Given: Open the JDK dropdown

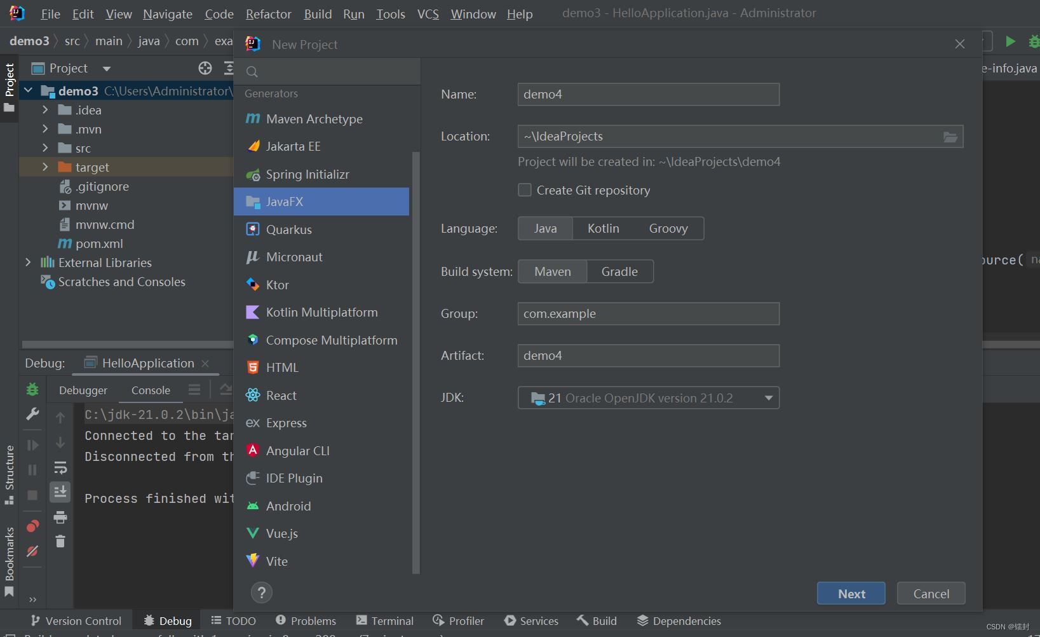Looking at the screenshot, I should (x=648, y=398).
